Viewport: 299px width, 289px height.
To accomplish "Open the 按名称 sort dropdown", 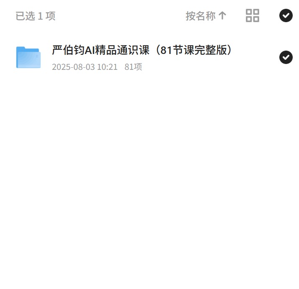I will [x=206, y=15].
